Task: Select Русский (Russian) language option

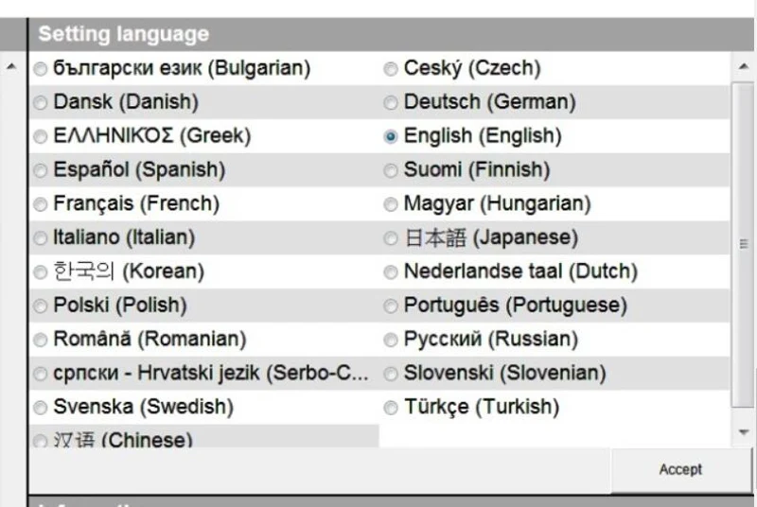Action: 391,341
